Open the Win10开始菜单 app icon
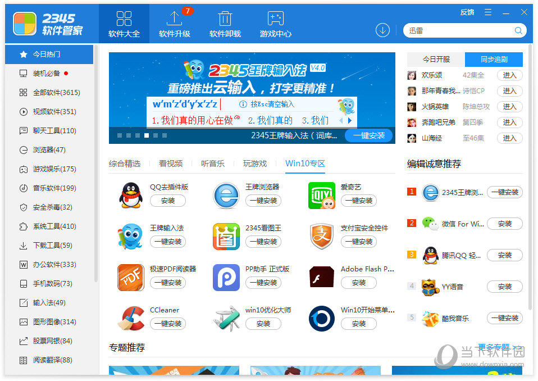This screenshot has height=381, width=538. tap(321, 319)
